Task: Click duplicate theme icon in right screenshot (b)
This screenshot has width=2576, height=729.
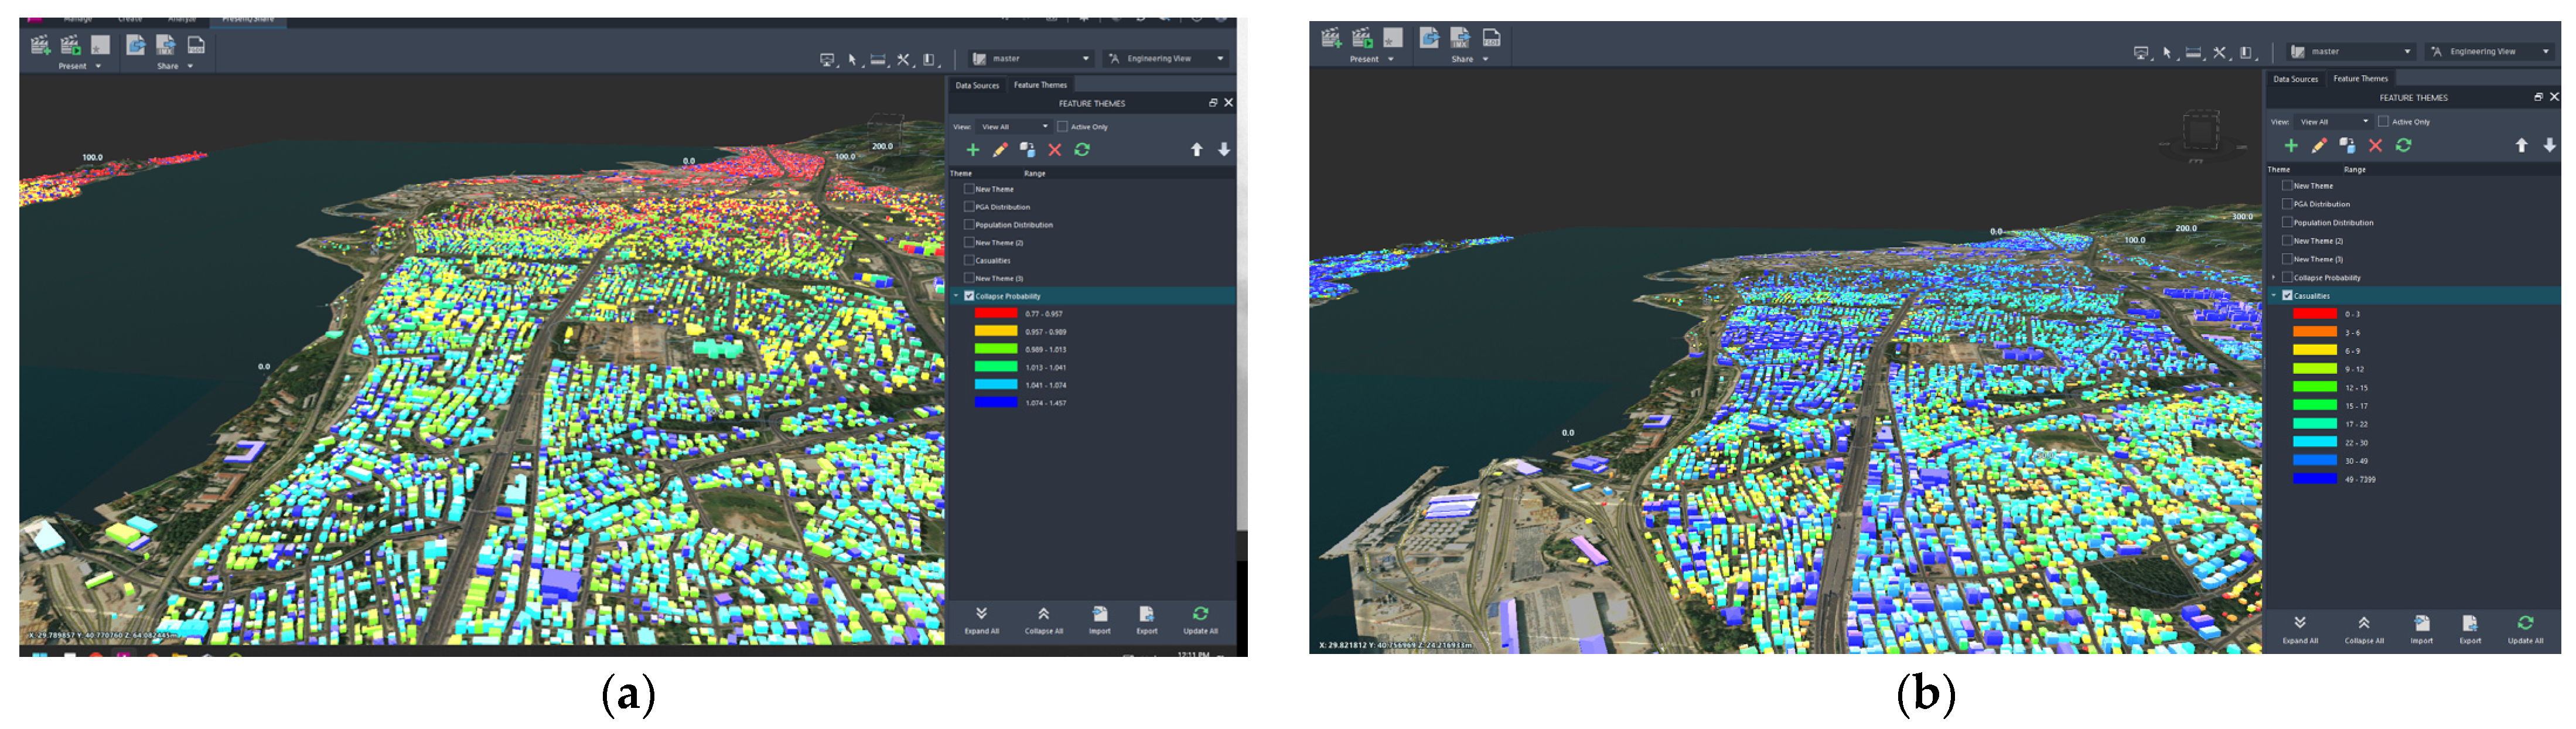Action: (x=2347, y=146)
